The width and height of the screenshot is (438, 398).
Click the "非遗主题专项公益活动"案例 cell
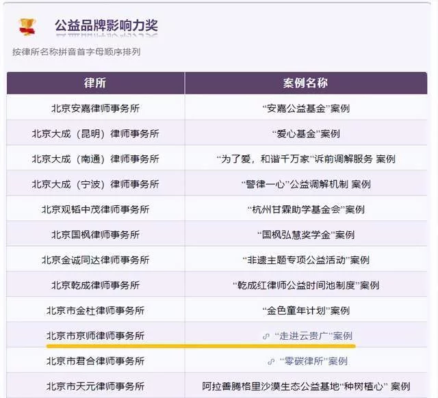coord(306,260)
